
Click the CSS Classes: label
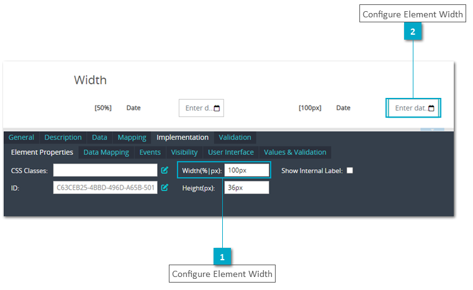(x=29, y=171)
